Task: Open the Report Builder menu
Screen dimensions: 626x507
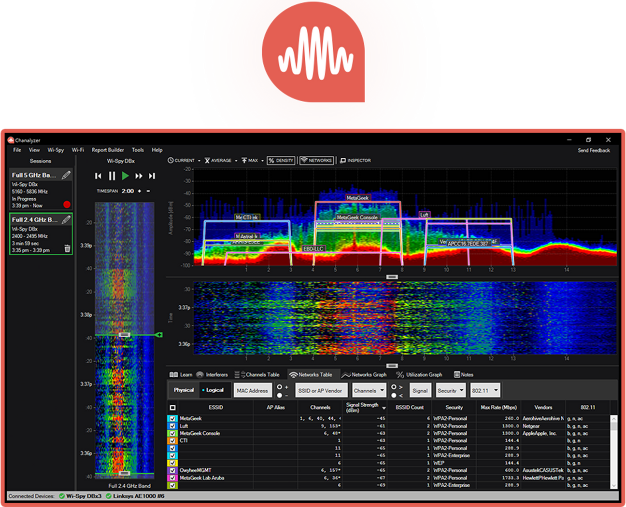Action: tap(108, 150)
